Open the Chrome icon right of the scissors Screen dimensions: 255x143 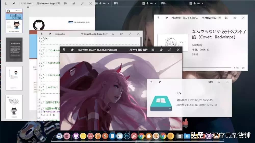click(142, 136)
